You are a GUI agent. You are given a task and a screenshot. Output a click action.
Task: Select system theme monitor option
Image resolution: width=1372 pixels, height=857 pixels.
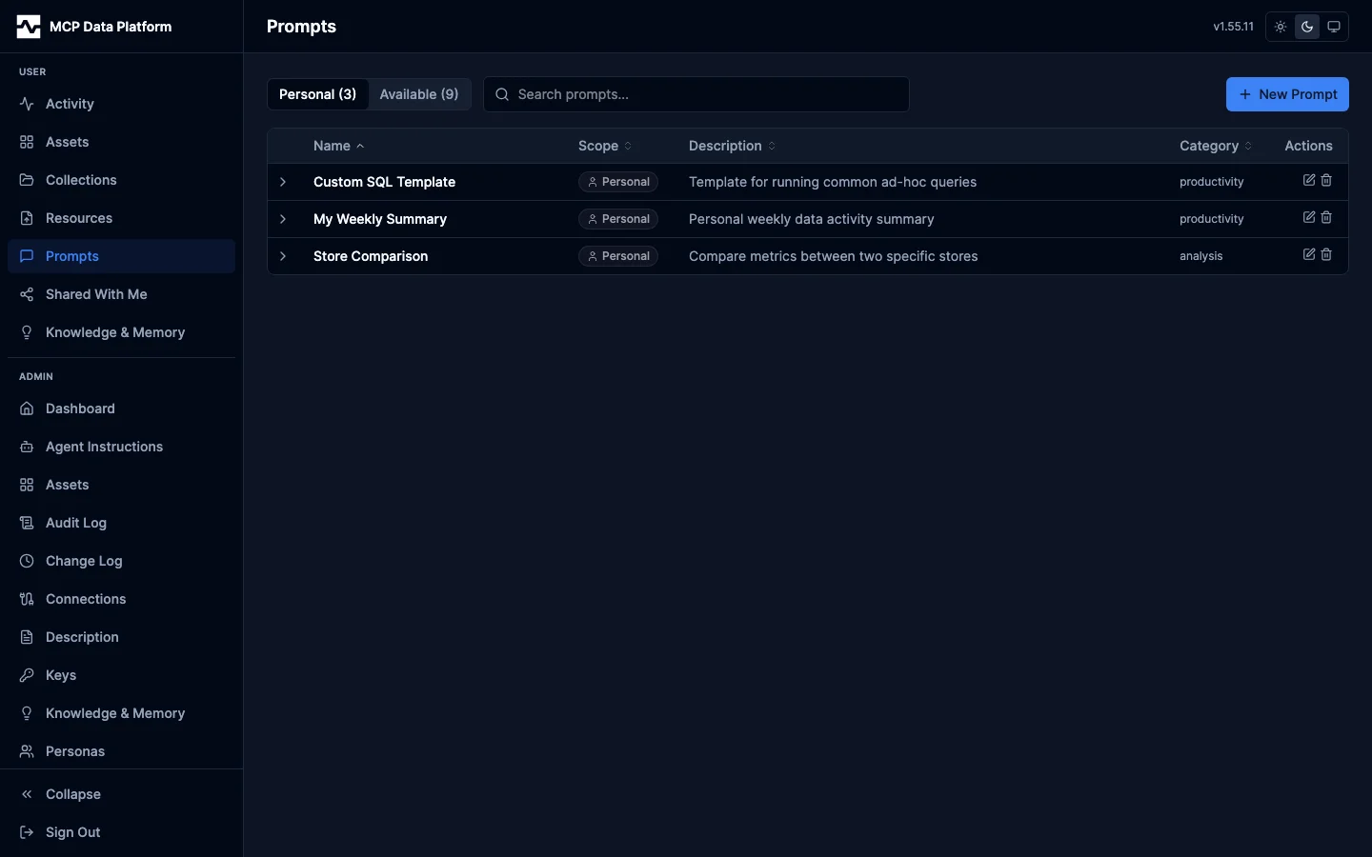[x=1334, y=27]
